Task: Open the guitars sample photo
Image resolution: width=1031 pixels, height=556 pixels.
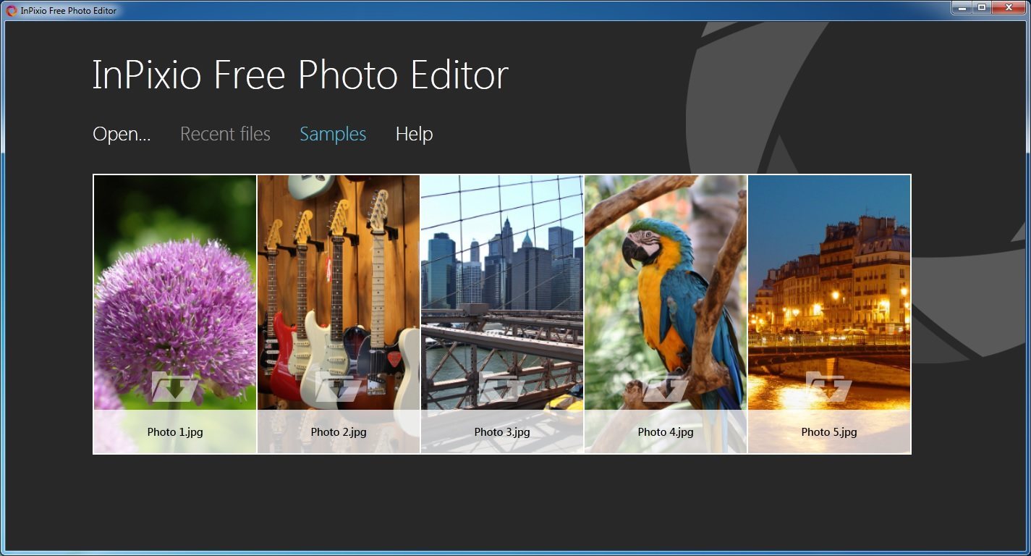Action: point(339,314)
